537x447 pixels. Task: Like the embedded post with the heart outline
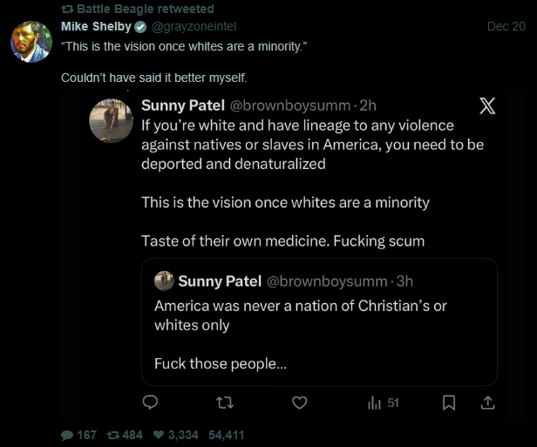pyautogui.click(x=299, y=403)
